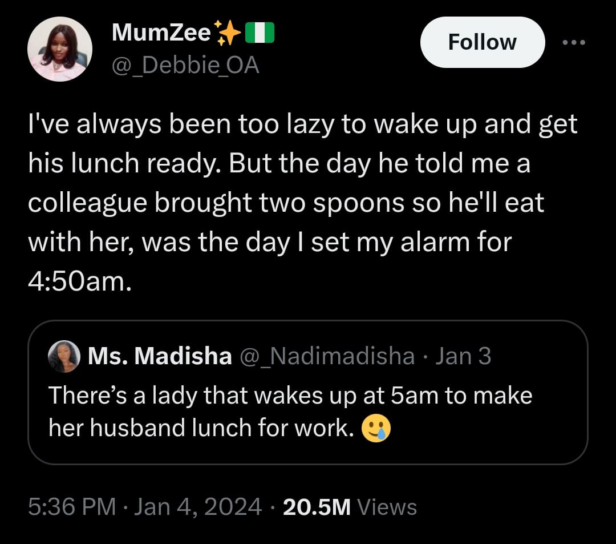Click the Ms. Madisha name
The height and width of the screenshot is (544, 616).
pyautogui.click(x=160, y=356)
